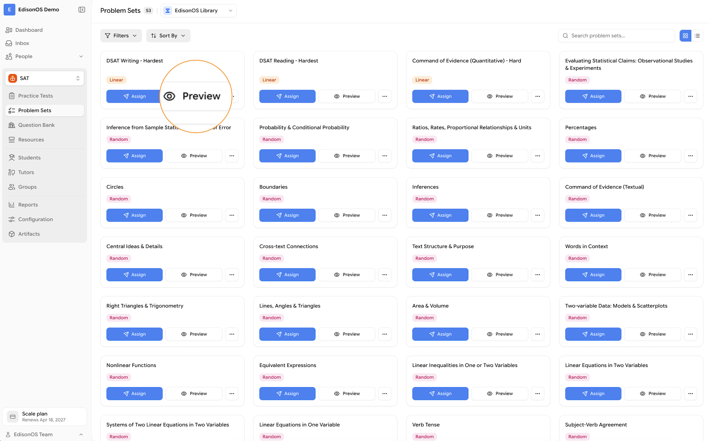Click the Tutors icon in sidebar
The width and height of the screenshot is (709, 441).
pyautogui.click(x=12, y=172)
